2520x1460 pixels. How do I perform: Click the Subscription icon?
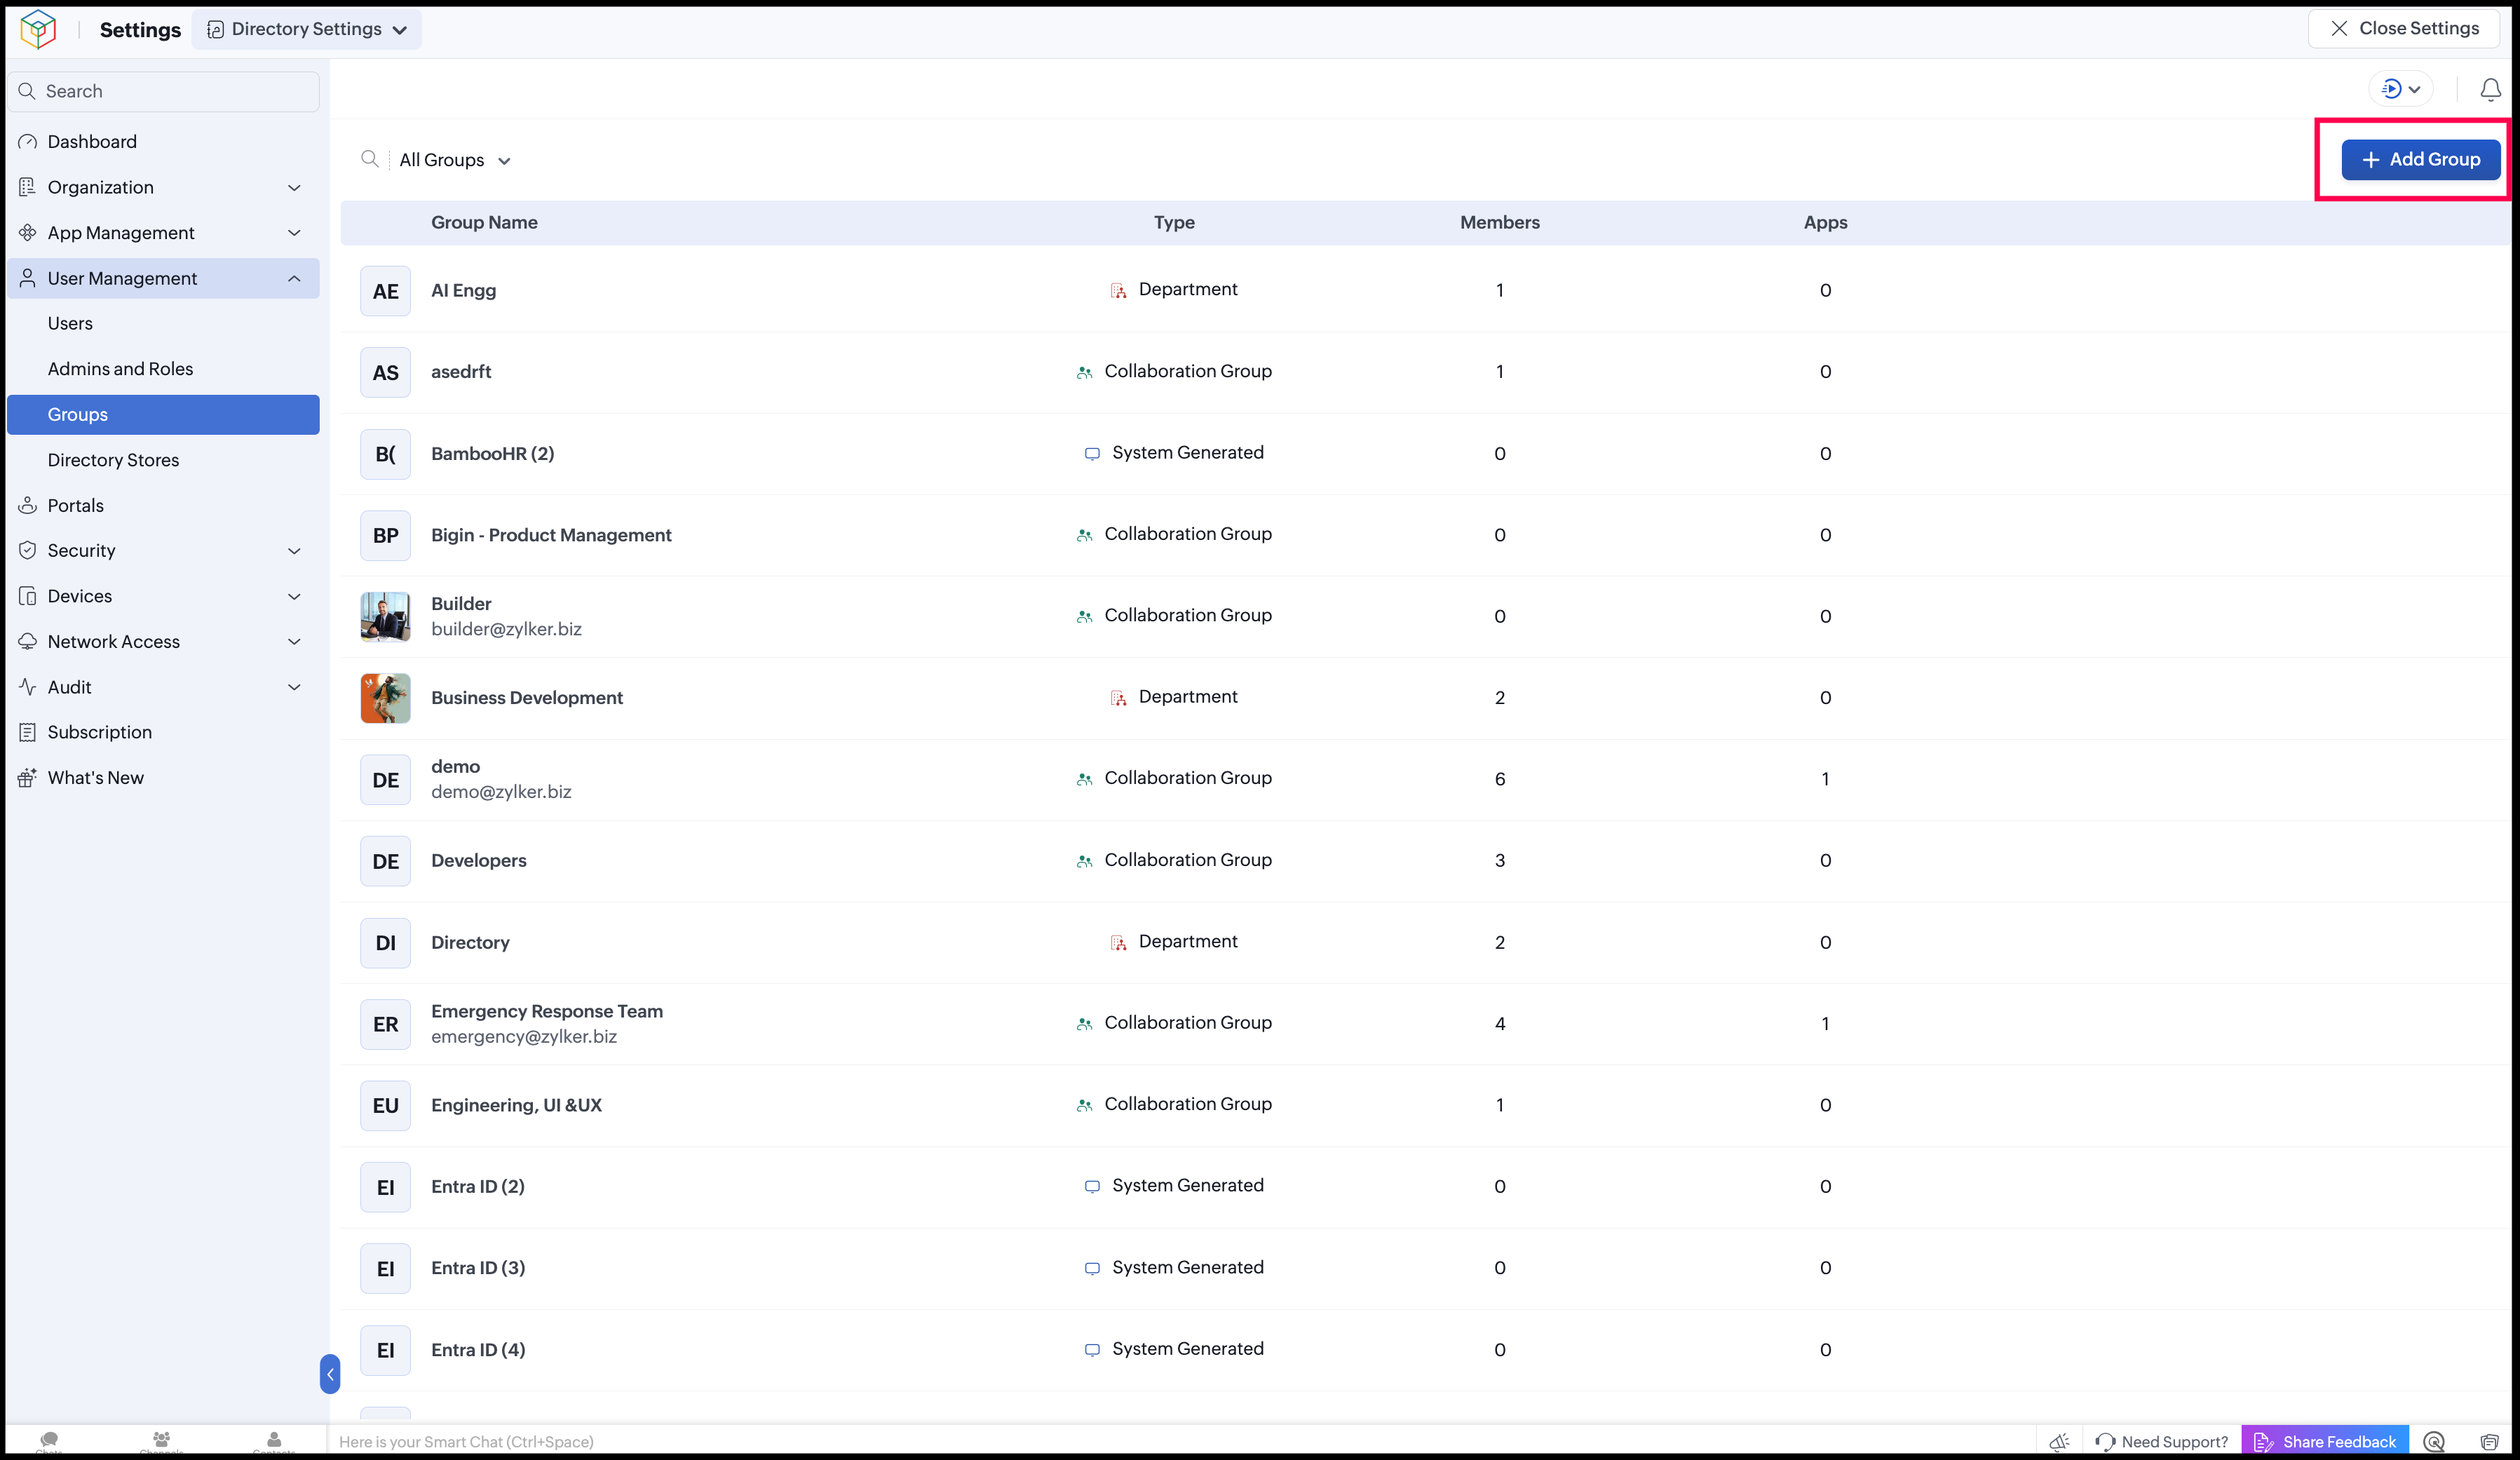(27, 732)
